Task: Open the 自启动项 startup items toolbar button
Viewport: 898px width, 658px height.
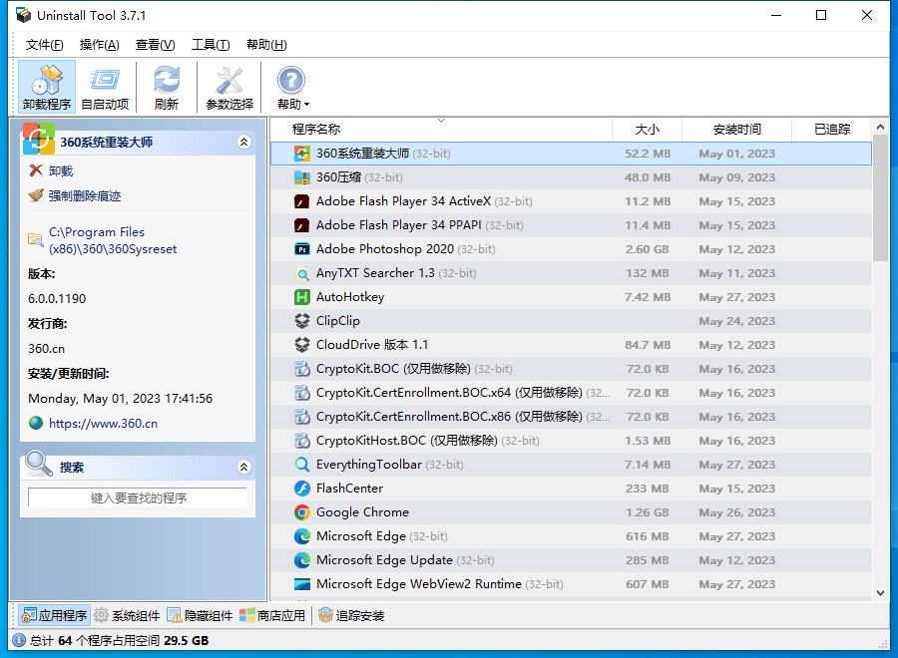Action: [x=105, y=87]
